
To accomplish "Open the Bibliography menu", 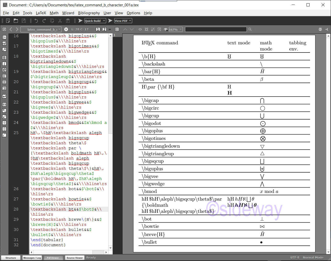I will click(89, 13).
